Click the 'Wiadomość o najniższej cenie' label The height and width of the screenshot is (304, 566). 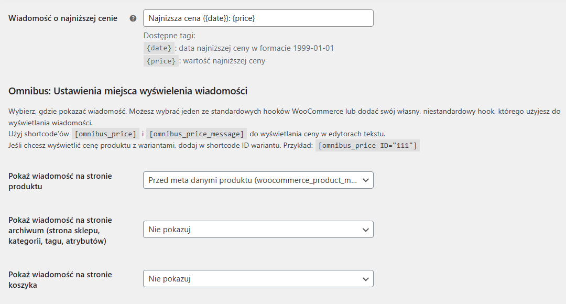pyautogui.click(x=63, y=18)
